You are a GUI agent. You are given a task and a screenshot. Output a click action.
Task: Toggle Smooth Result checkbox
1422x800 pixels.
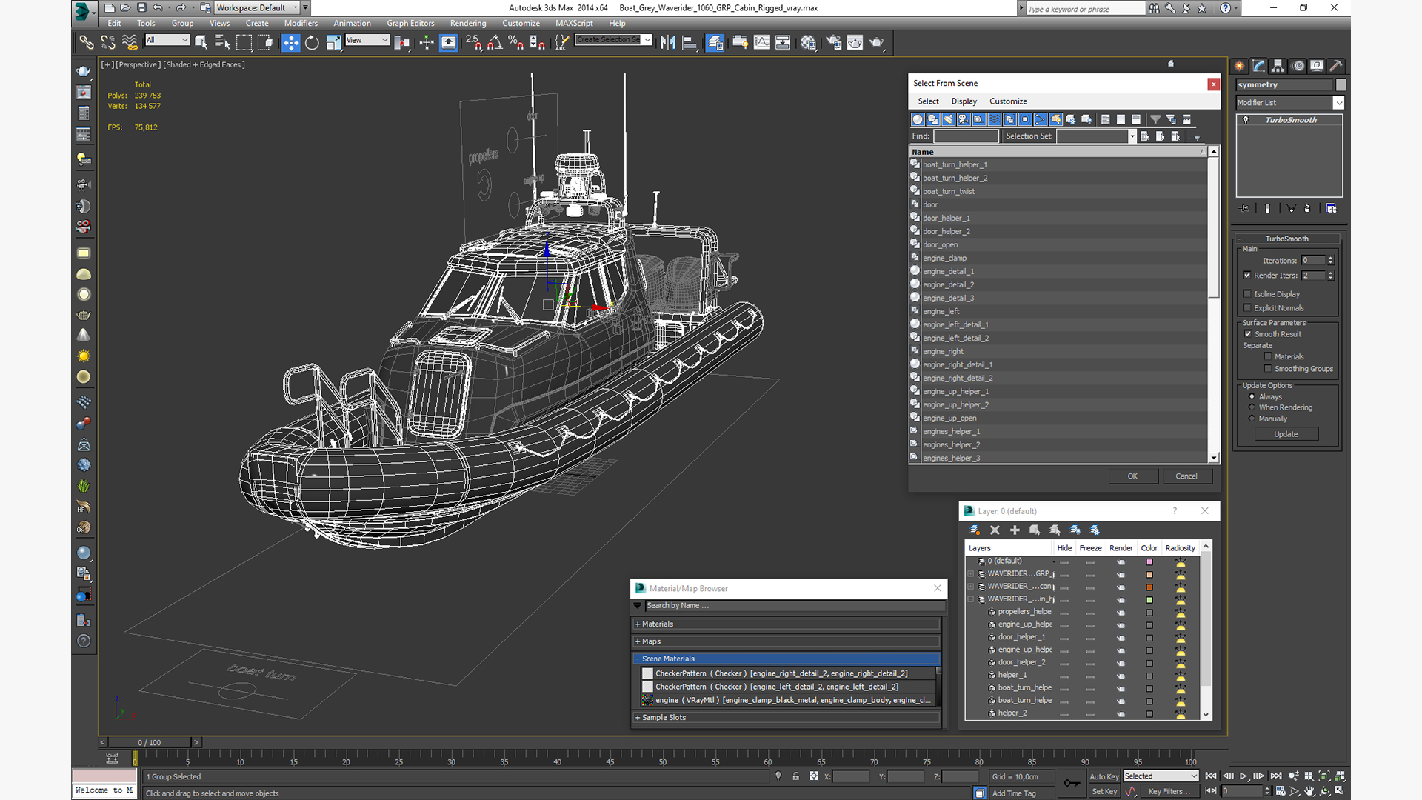[x=1248, y=334]
